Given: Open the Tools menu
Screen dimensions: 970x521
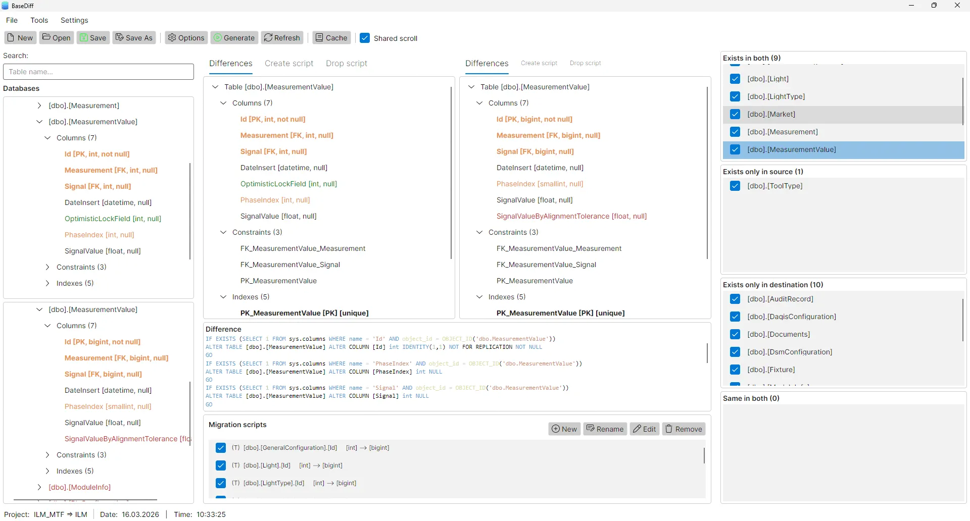Looking at the screenshot, I should (39, 20).
